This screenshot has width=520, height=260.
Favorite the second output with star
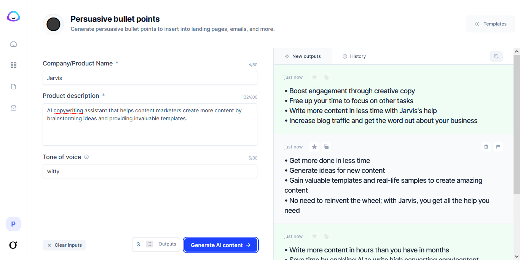point(314,147)
